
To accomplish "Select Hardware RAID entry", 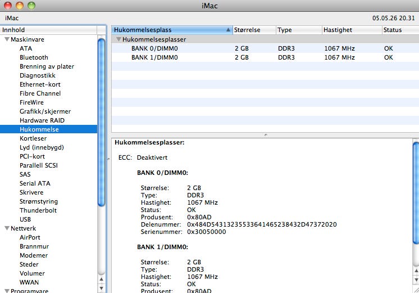I will point(42,120).
